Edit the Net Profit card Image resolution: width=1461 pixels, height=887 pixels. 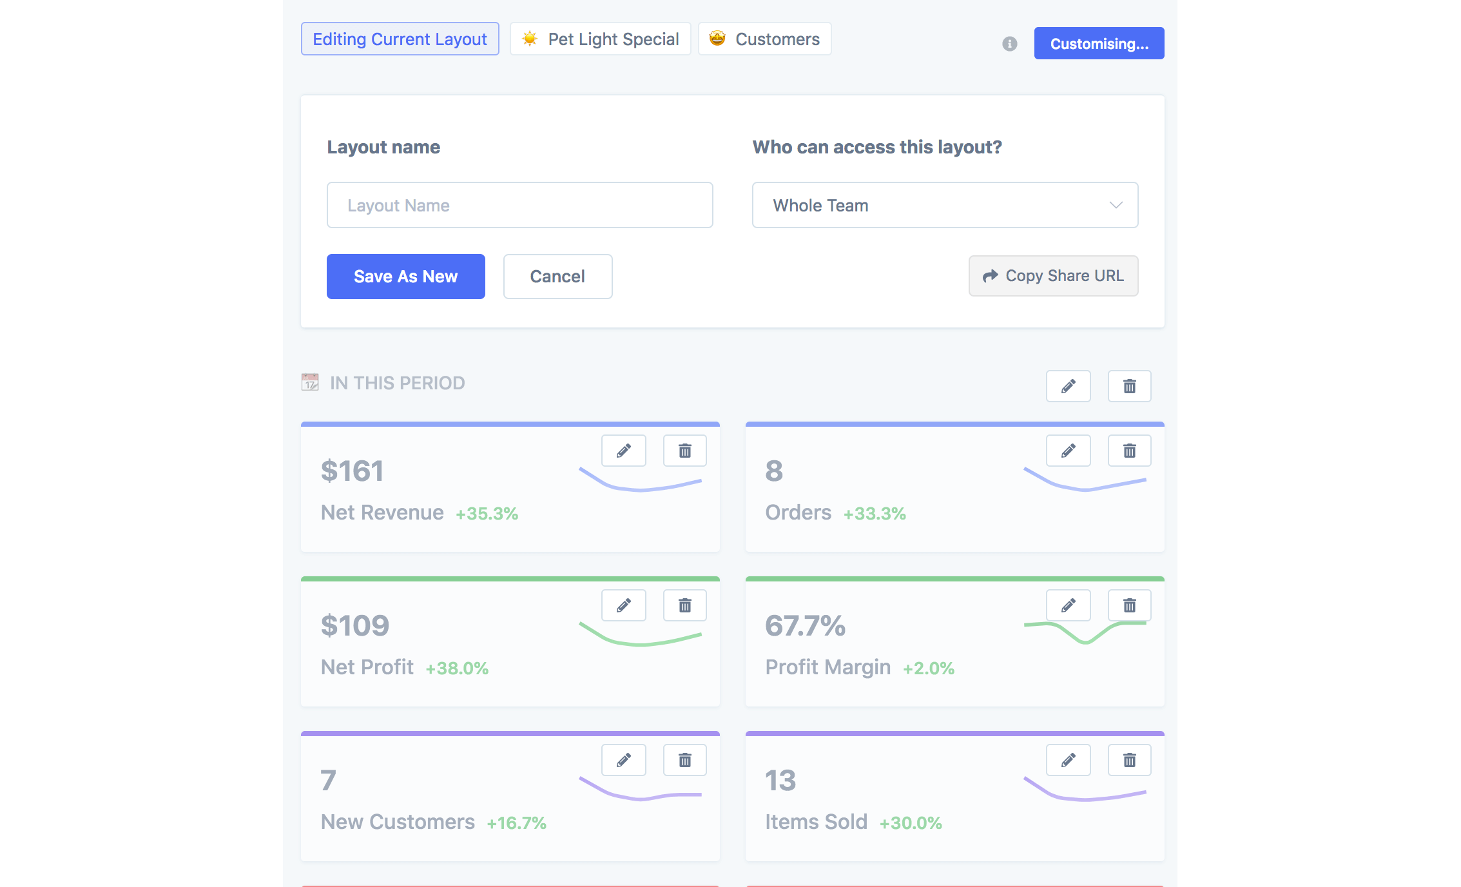point(623,605)
